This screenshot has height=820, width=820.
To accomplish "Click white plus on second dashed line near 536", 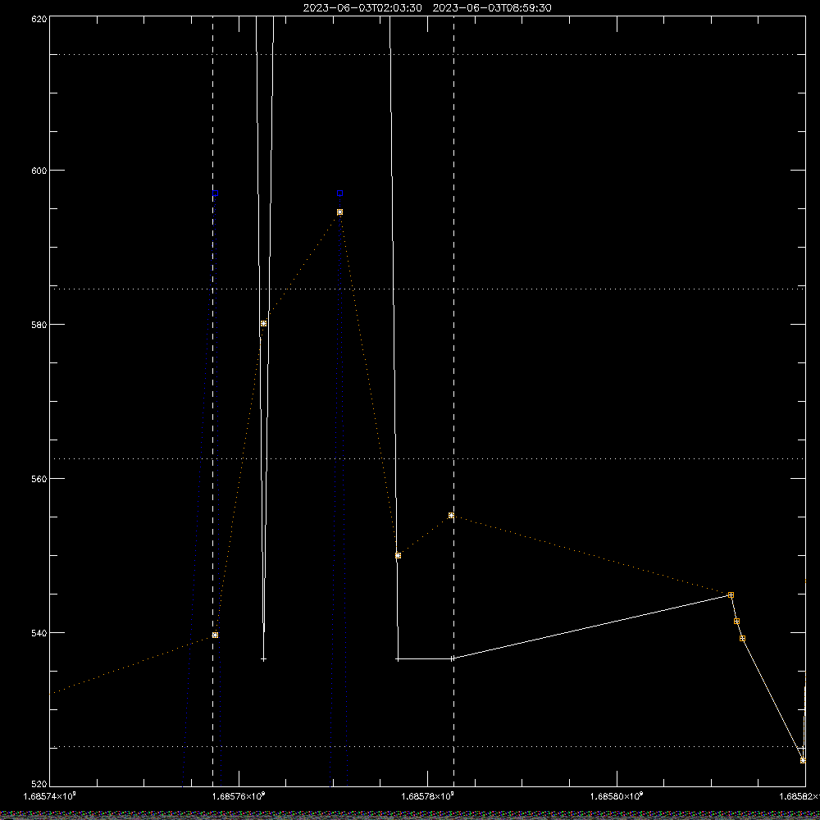I will pos(453,659).
